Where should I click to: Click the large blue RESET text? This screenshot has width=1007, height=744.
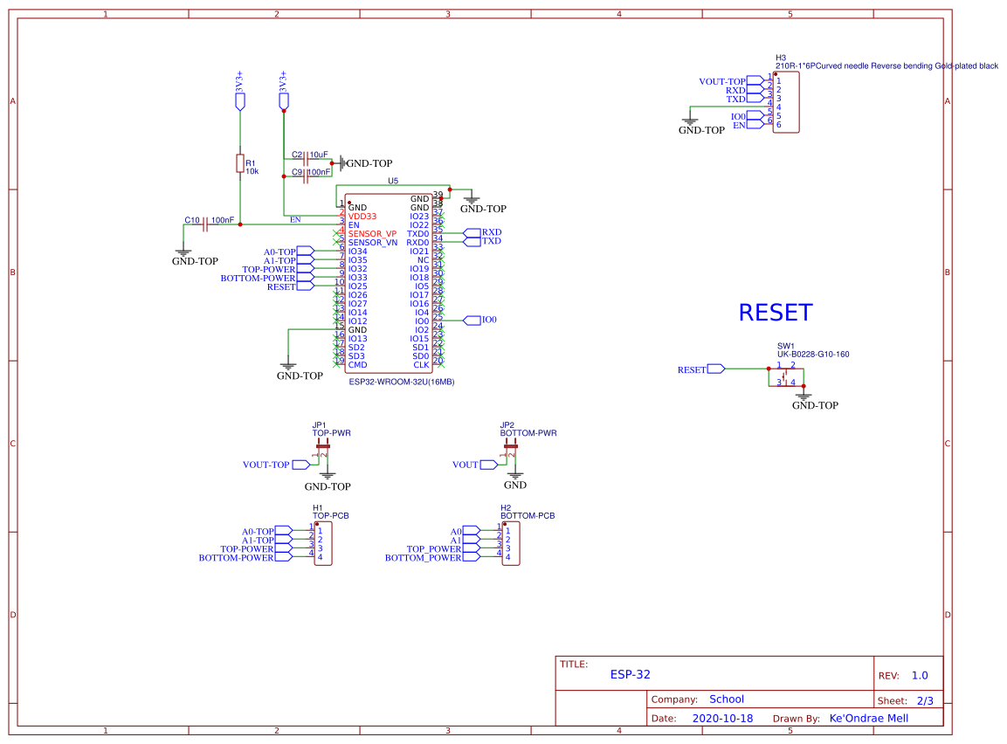774,313
